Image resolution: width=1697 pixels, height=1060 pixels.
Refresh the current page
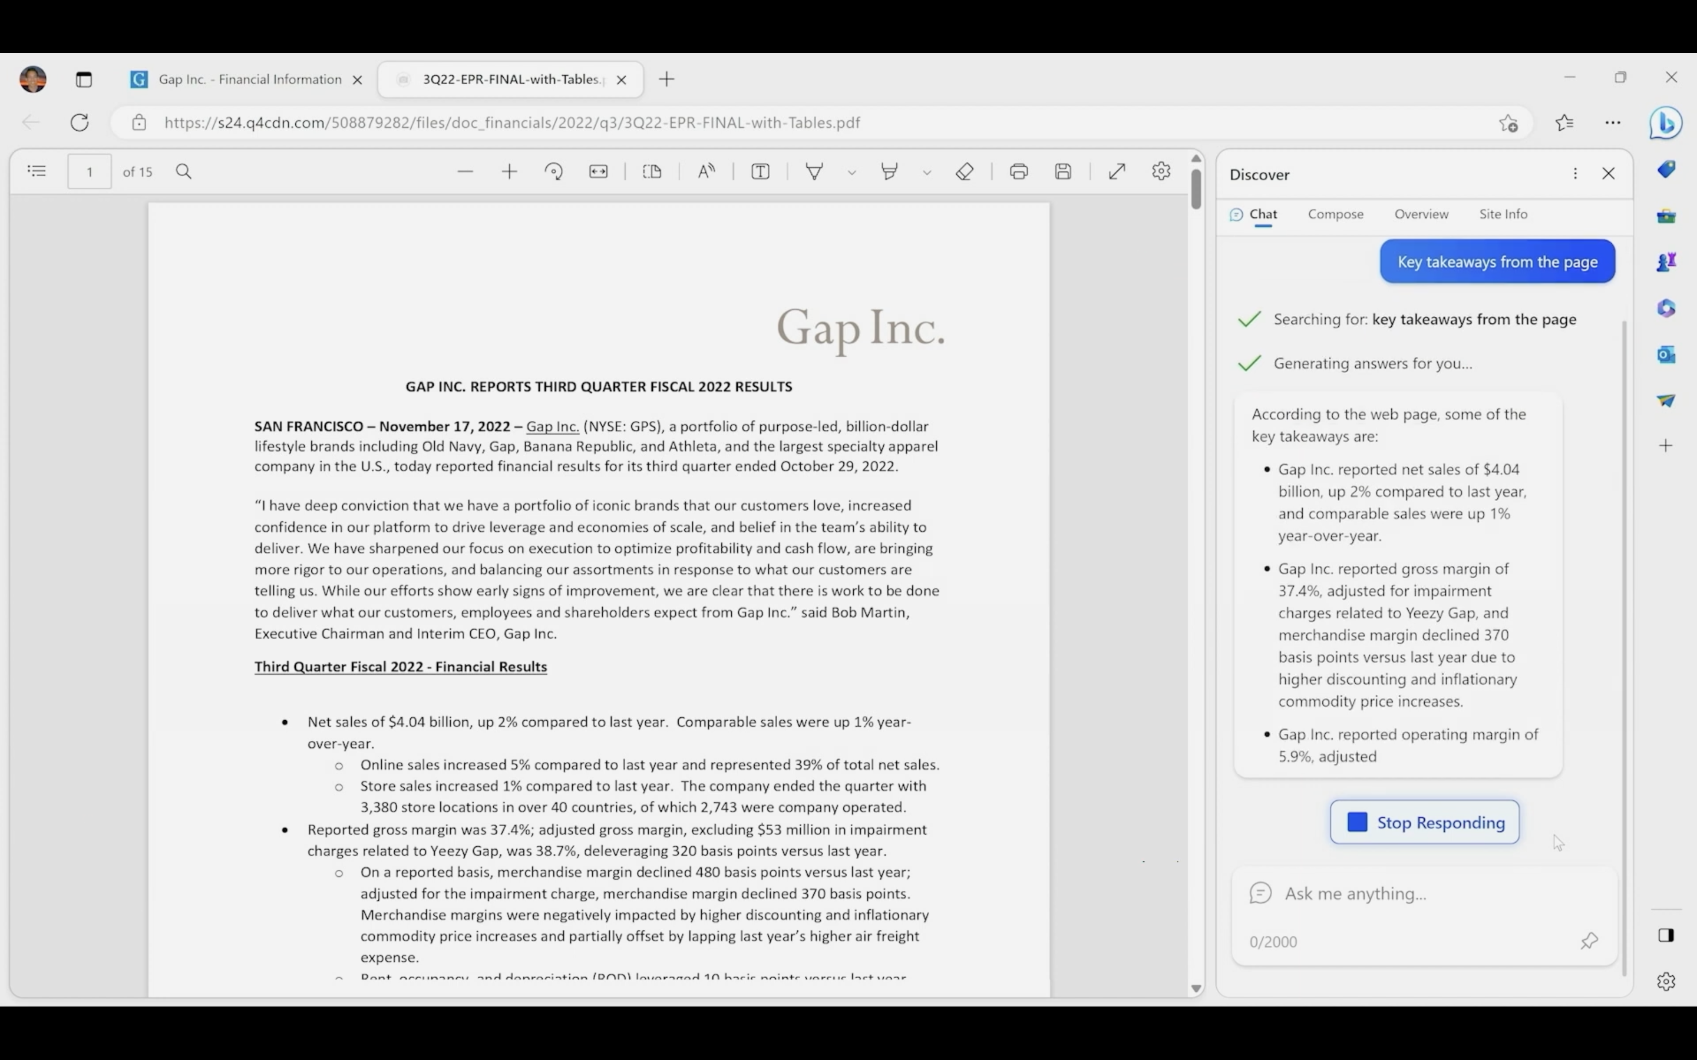[x=80, y=122]
